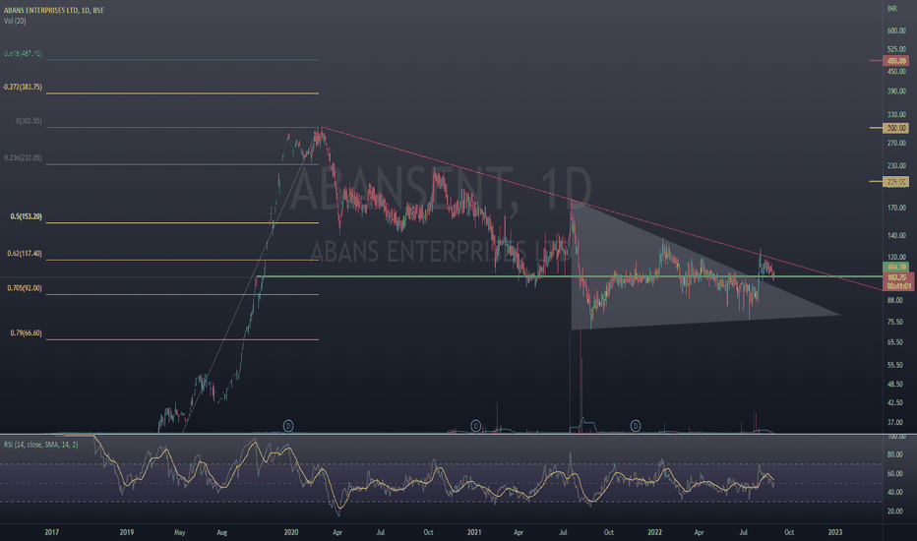Image resolution: width=917 pixels, height=541 pixels.
Task: Select the 0(302.55) Fibonacci label
Action: pyautogui.click(x=29, y=121)
